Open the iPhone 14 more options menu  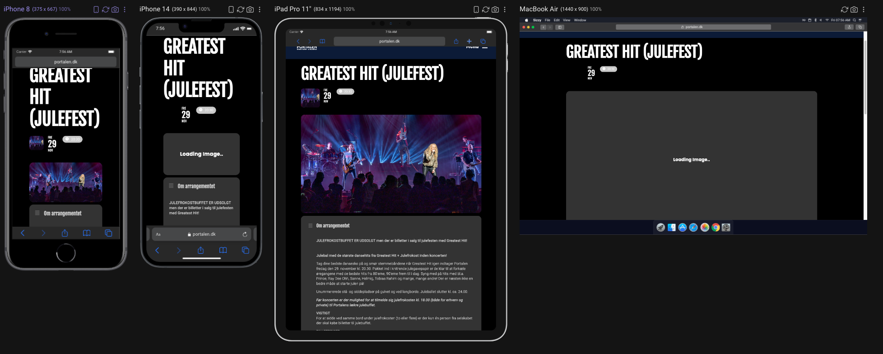260,9
